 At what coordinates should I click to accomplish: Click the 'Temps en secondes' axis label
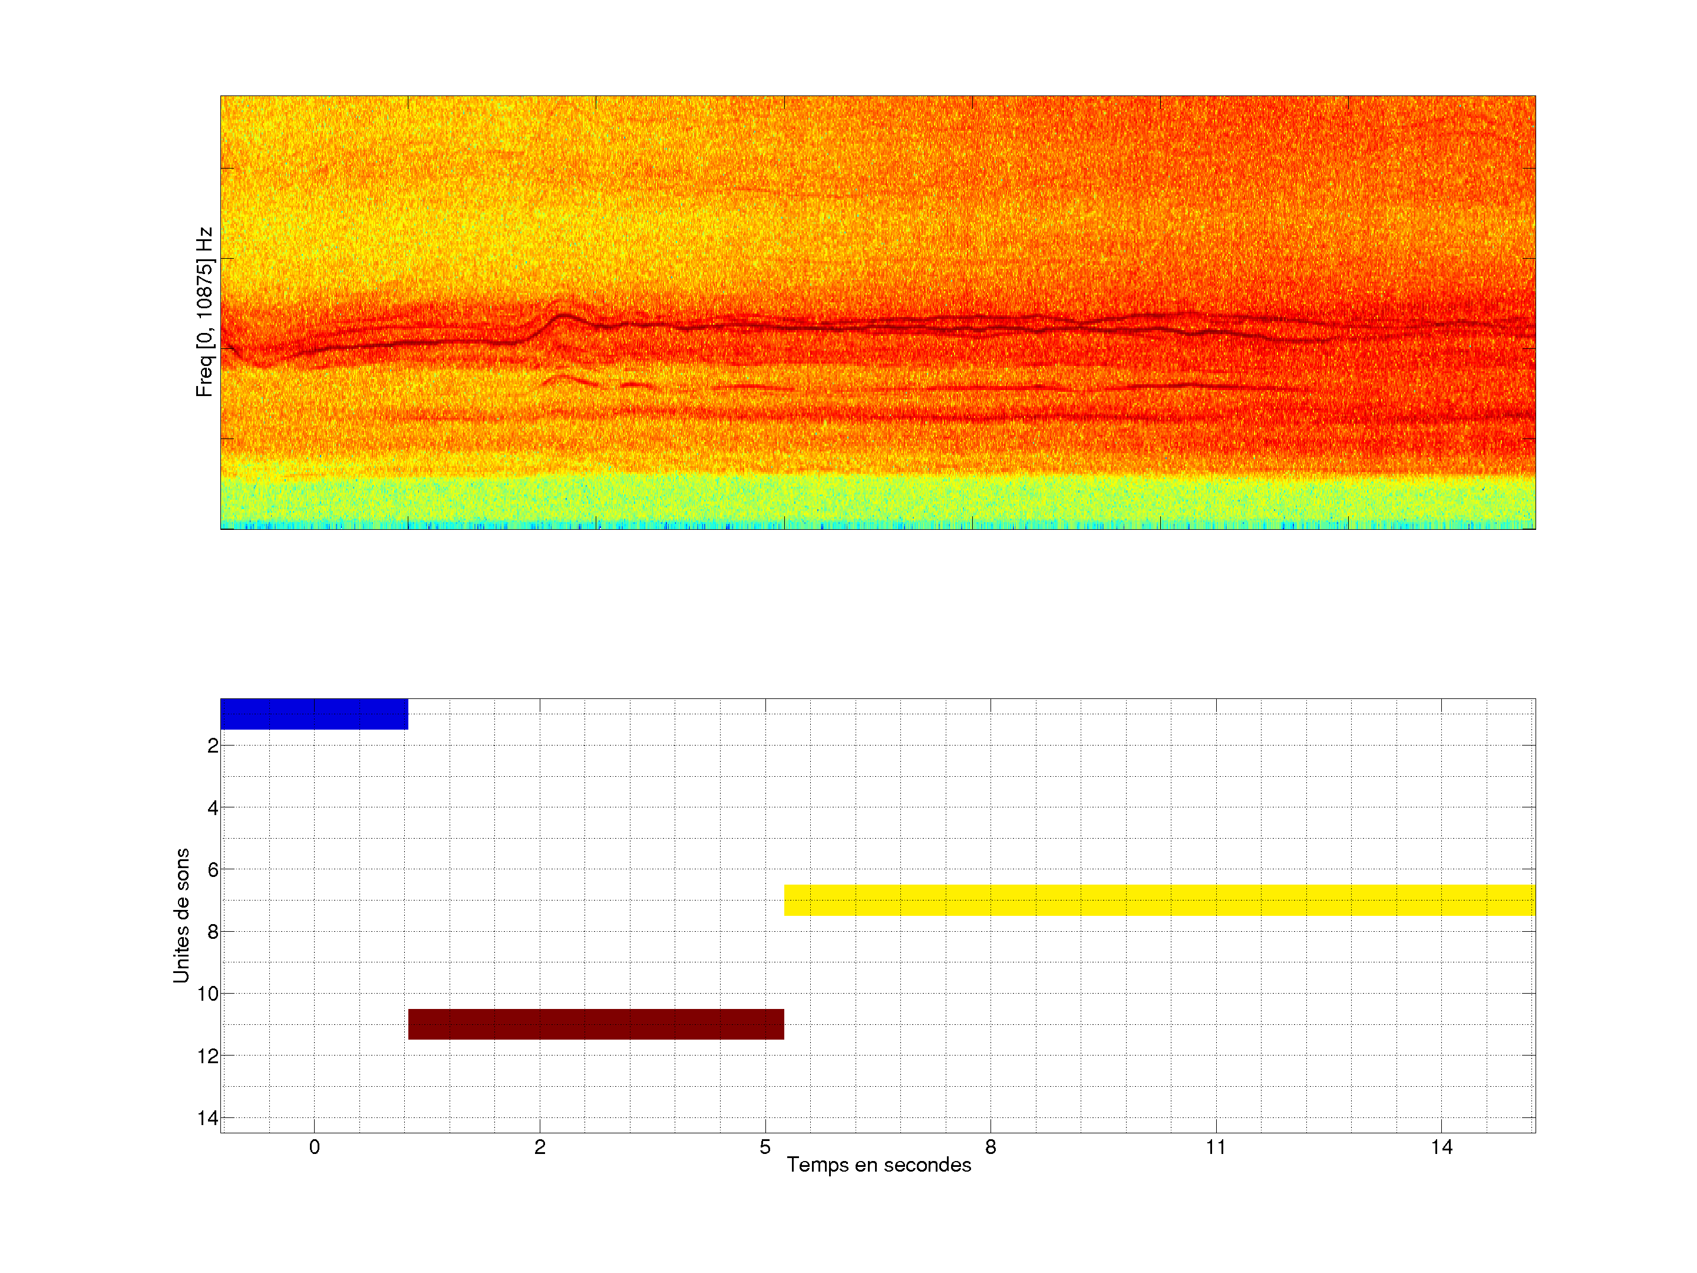pos(879,1165)
